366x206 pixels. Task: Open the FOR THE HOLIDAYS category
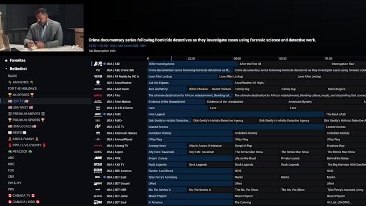[22, 88]
